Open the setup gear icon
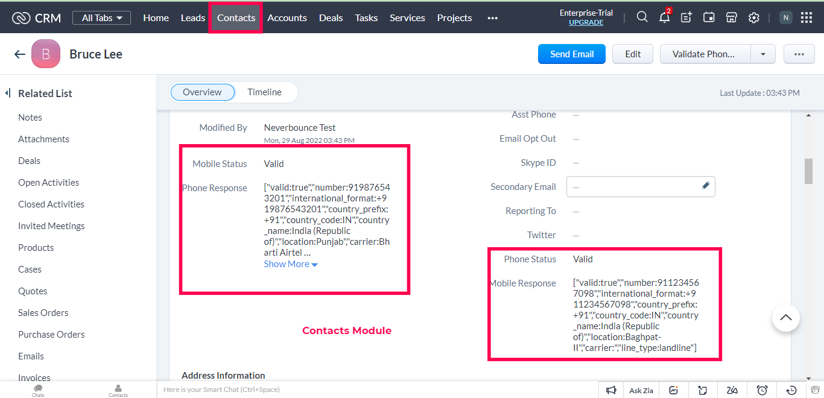Image resolution: width=824 pixels, height=398 pixels. coord(753,17)
